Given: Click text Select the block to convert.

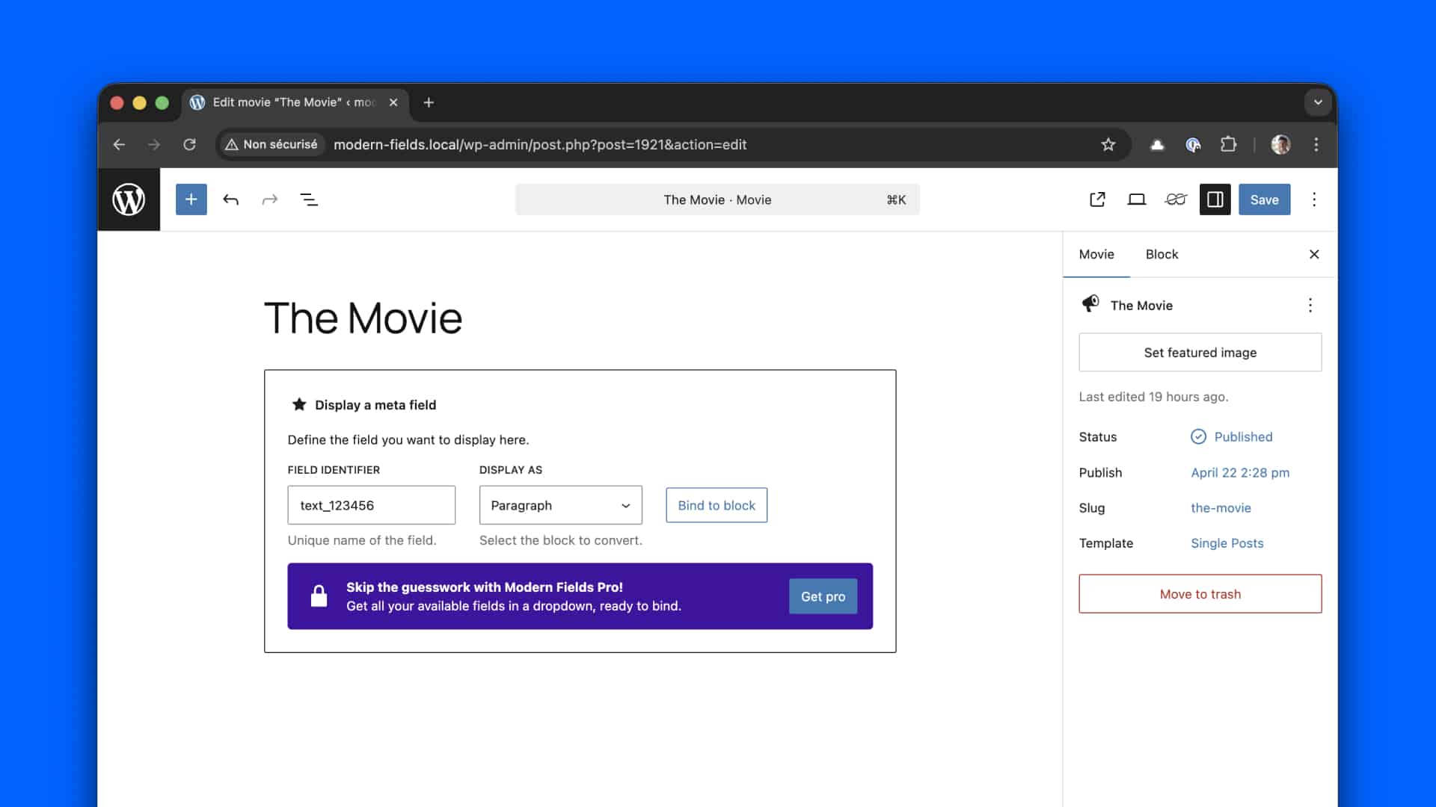Looking at the screenshot, I should (x=561, y=540).
